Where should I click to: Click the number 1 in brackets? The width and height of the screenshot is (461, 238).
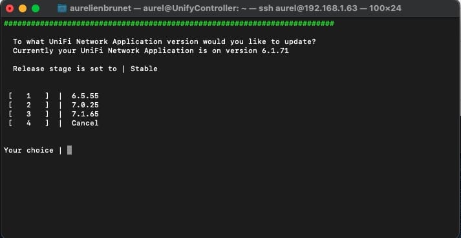tap(28, 96)
